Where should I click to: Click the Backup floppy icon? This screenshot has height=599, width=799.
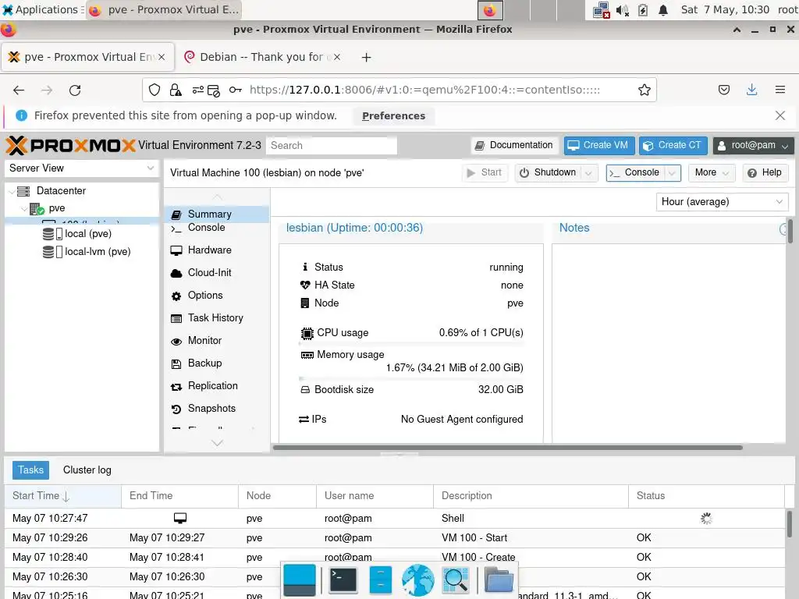click(x=176, y=363)
